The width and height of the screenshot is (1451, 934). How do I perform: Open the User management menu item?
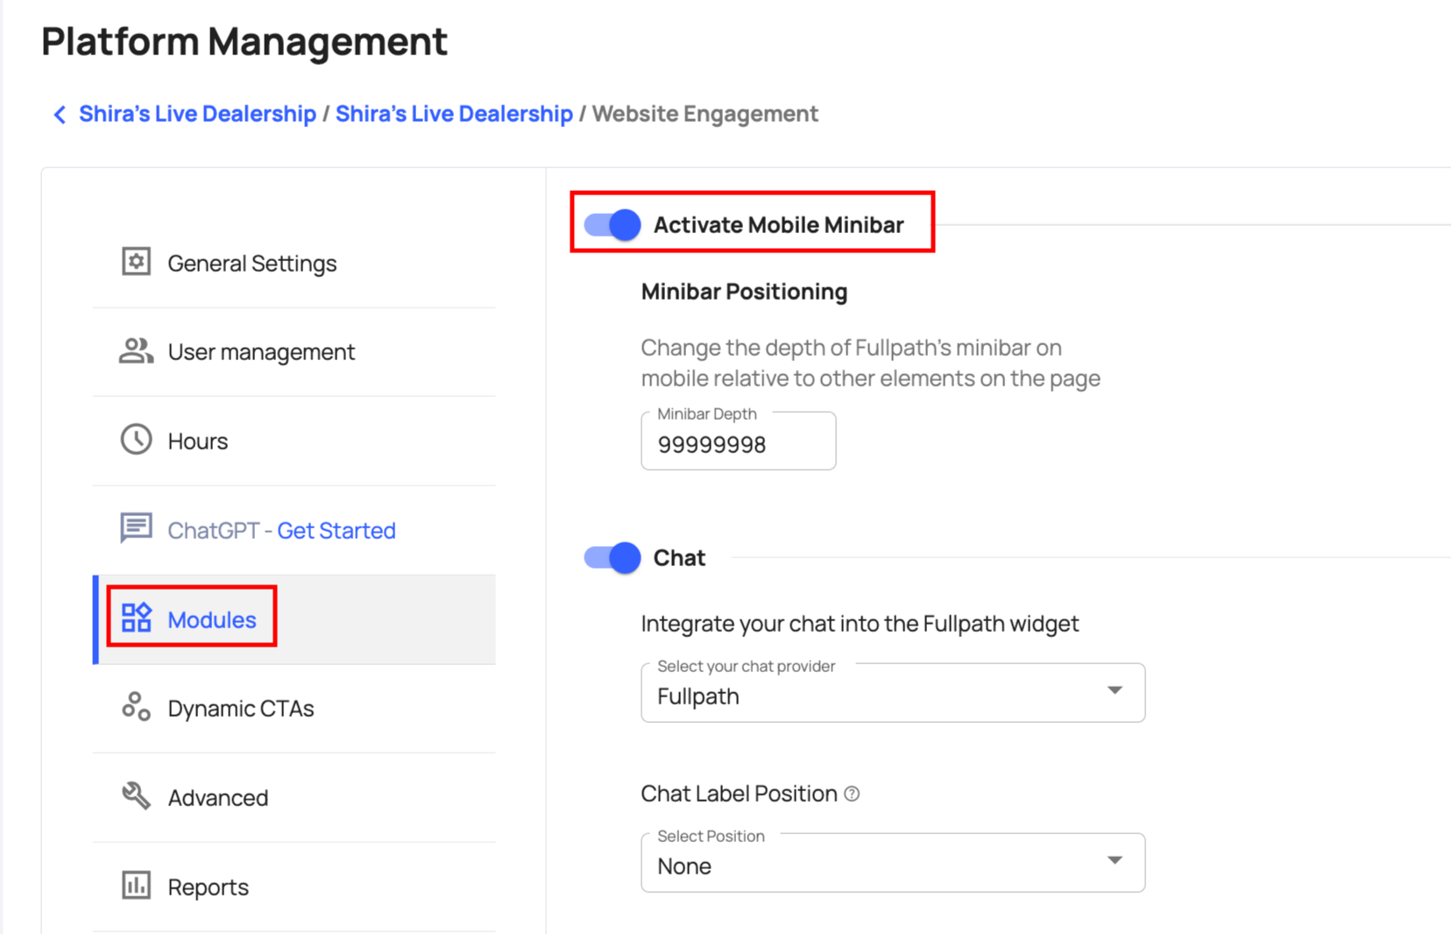tap(261, 352)
